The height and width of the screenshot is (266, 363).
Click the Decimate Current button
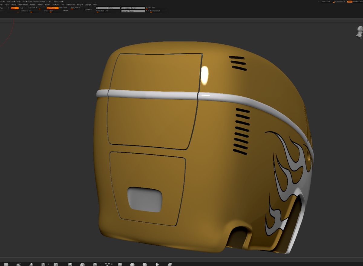tap(133, 11)
